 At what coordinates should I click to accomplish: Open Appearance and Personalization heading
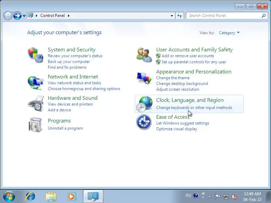[x=193, y=72]
